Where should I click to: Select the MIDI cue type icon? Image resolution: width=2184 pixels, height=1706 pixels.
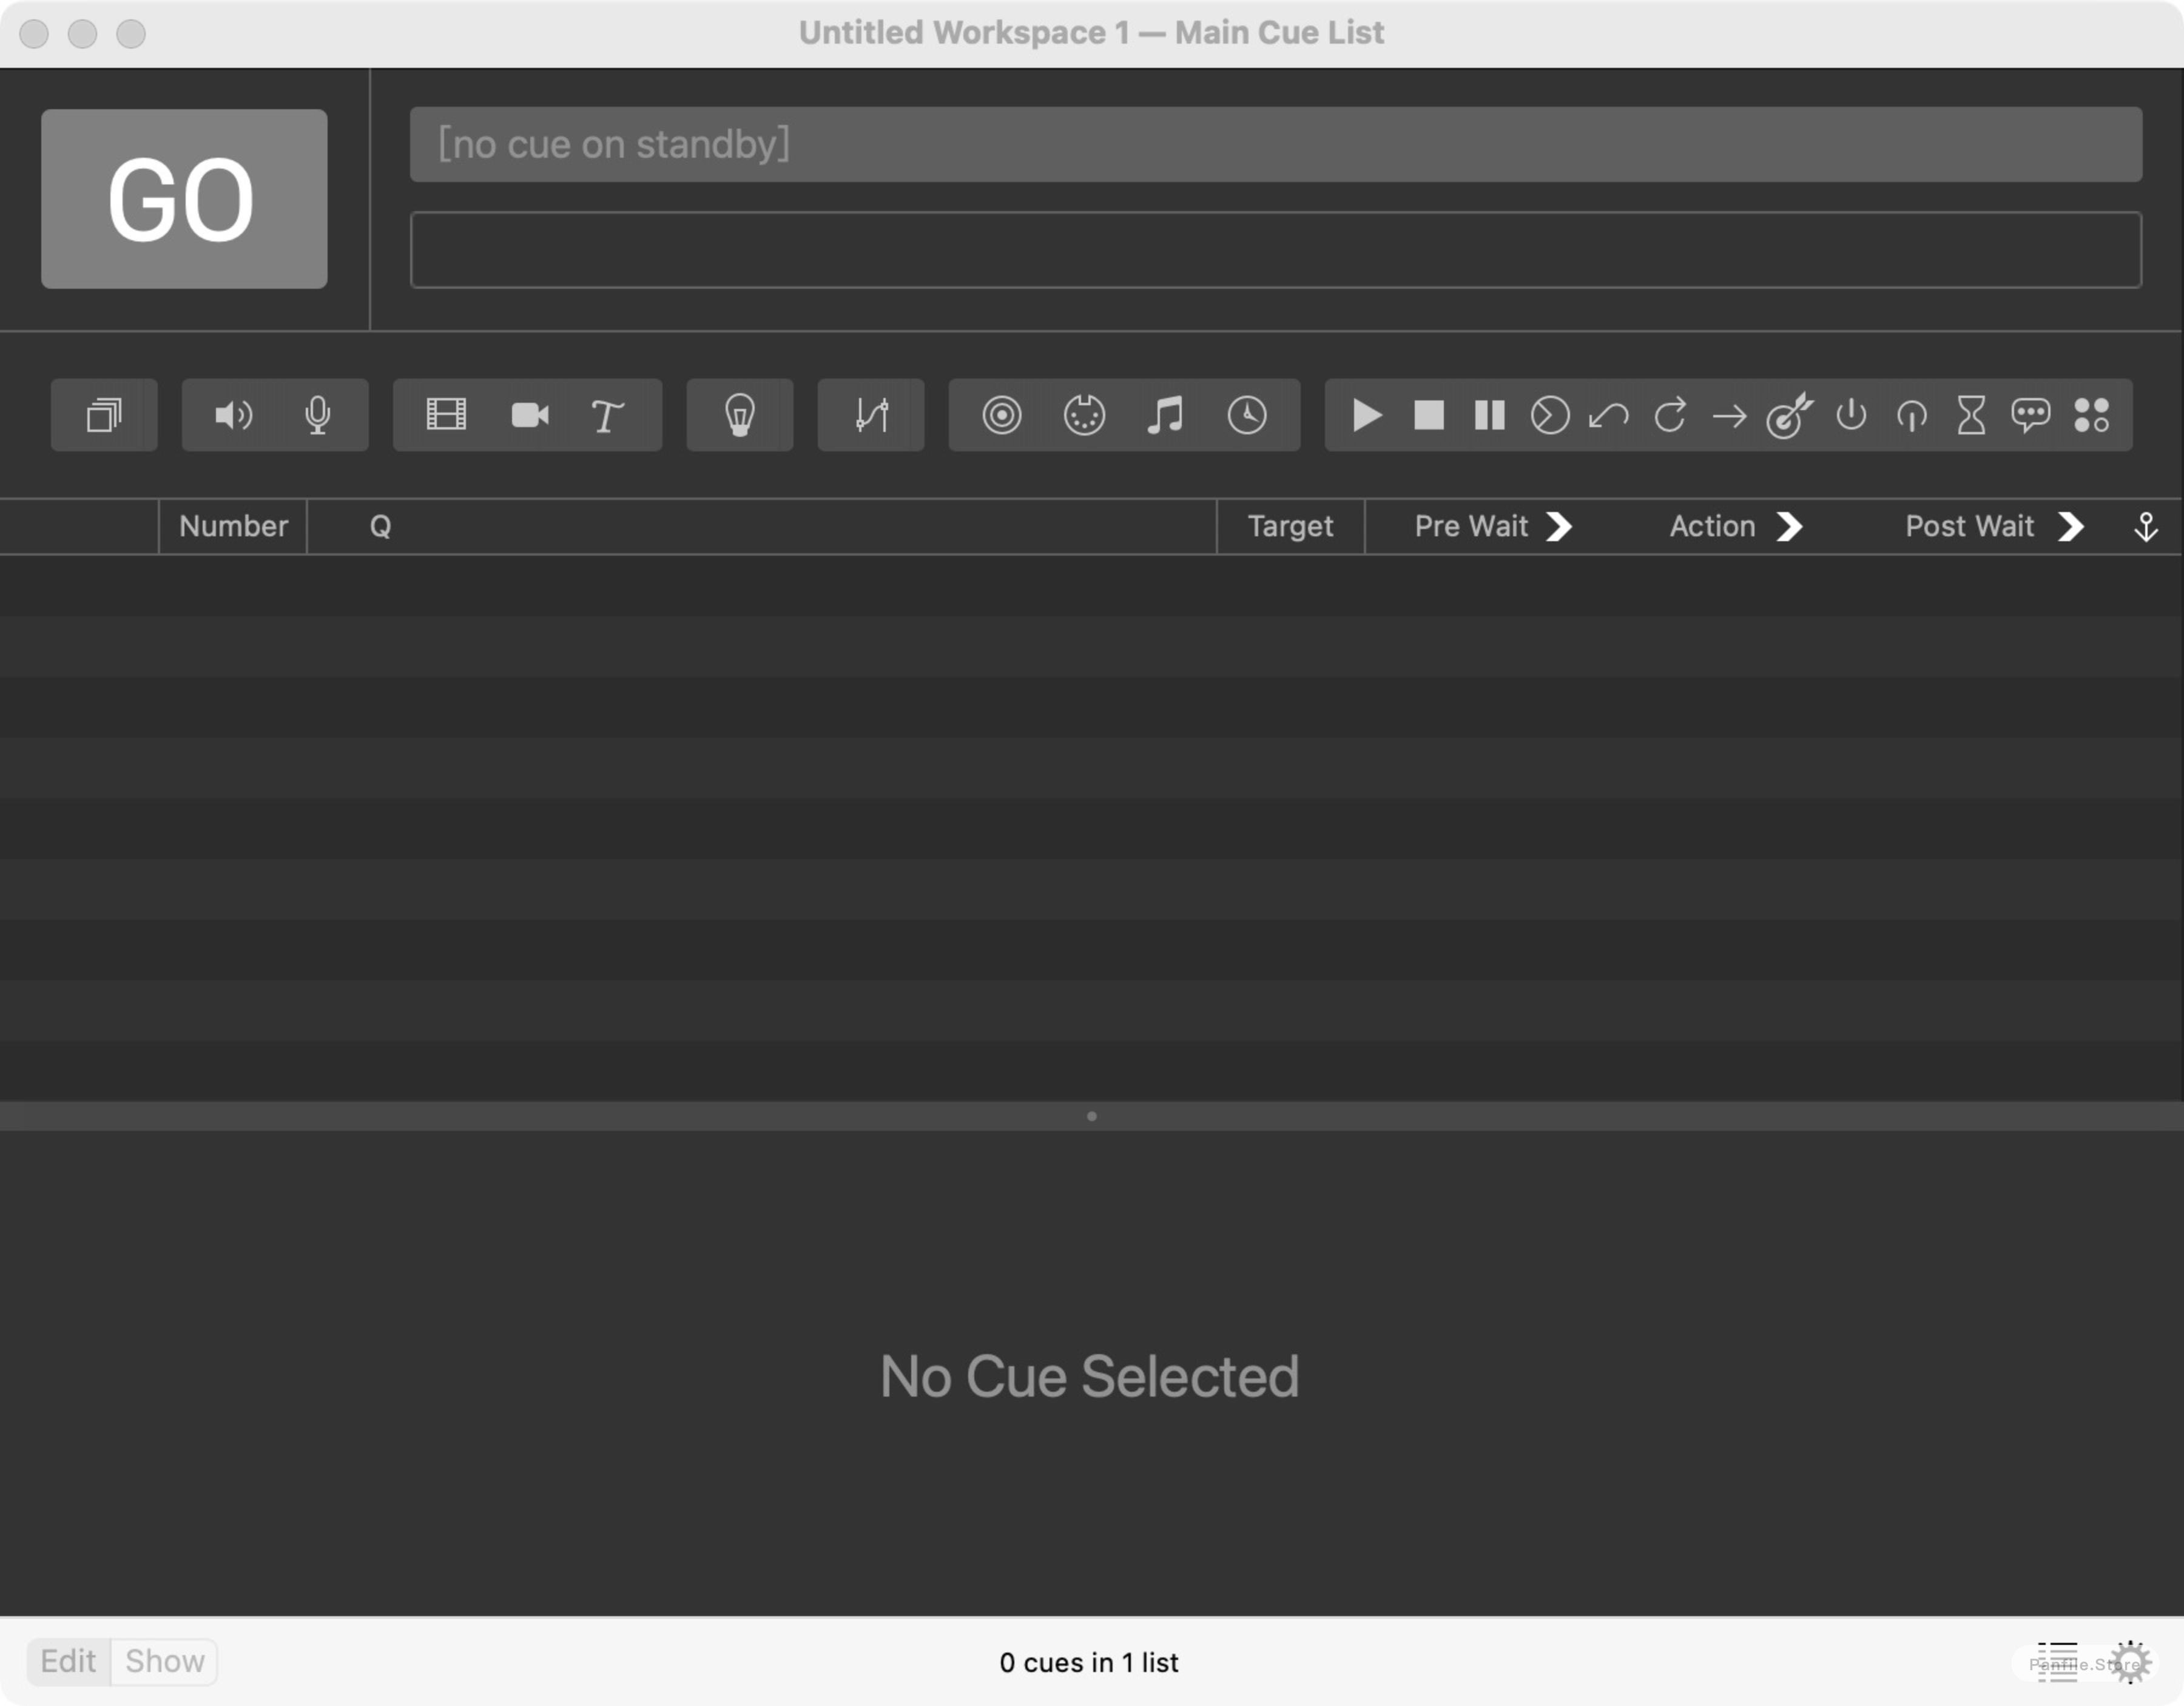1083,415
